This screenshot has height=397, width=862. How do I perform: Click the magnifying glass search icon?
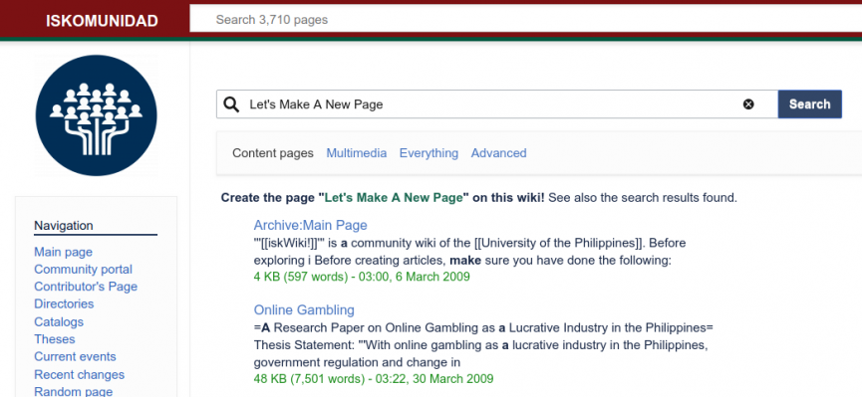[x=231, y=104]
